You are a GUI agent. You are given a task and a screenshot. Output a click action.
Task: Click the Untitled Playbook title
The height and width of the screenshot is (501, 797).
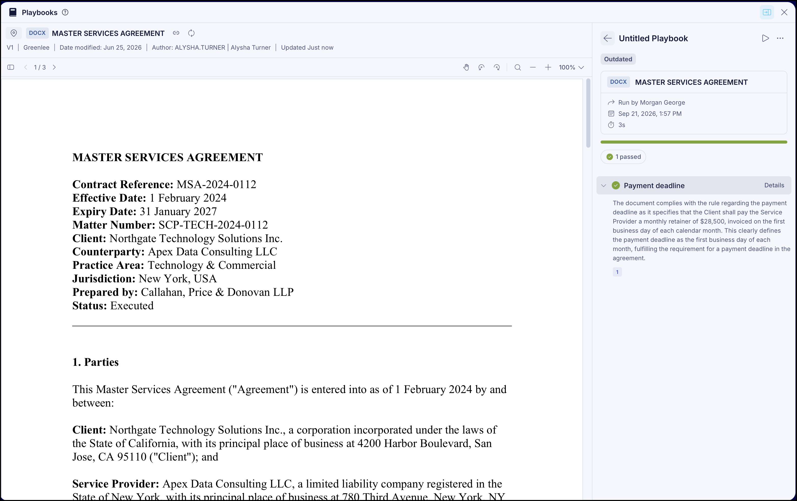pos(653,38)
